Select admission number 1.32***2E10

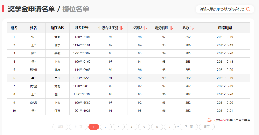[x=81, y=94]
